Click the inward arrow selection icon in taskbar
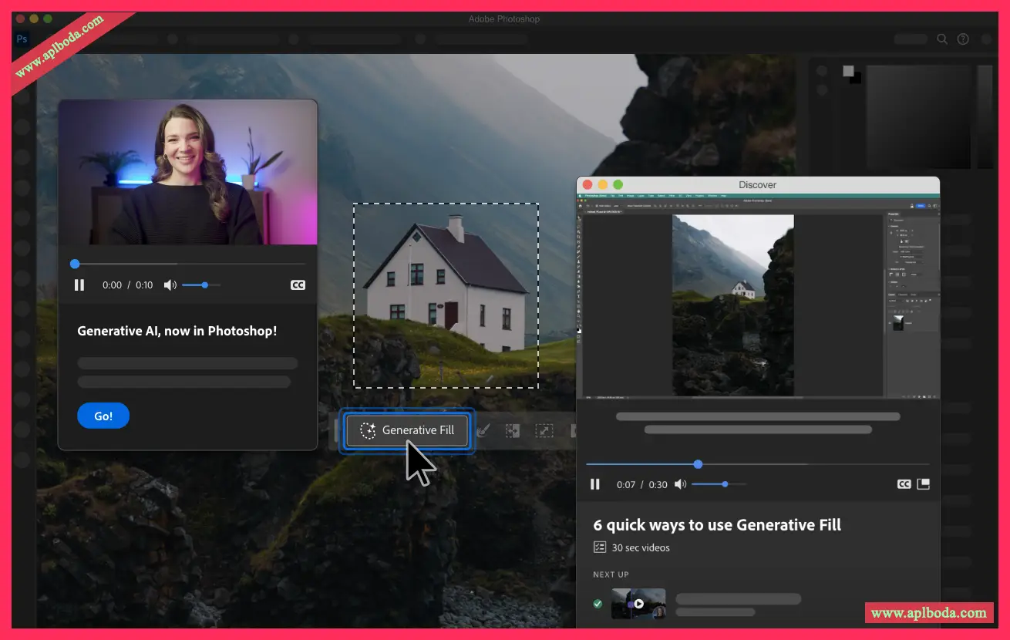The width and height of the screenshot is (1010, 640). (x=513, y=431)
